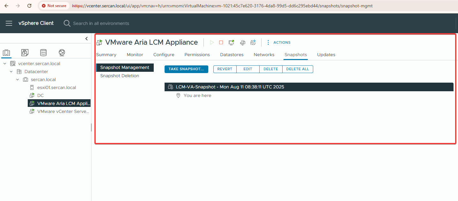Click the DELETE snapshot button
Viewport: 458px width, 201px height.
[x=271, y=69]
